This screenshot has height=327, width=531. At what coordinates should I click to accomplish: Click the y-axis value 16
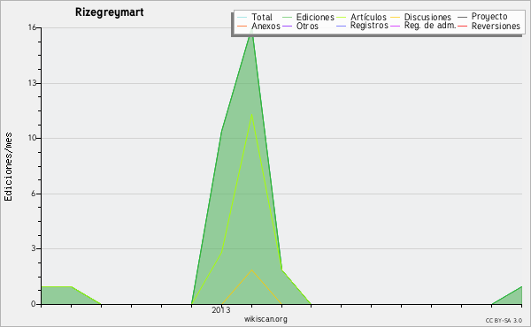click(x=32, y=27)
